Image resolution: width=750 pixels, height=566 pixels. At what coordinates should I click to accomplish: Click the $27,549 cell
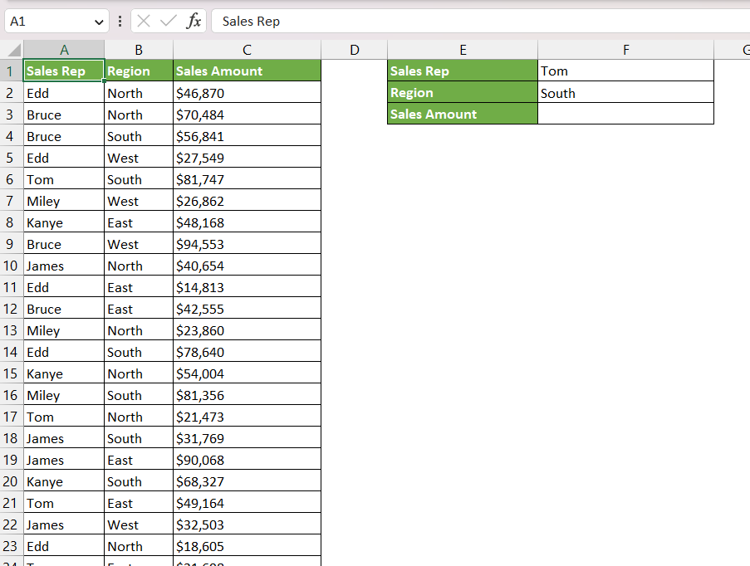(x=247, y=158)
